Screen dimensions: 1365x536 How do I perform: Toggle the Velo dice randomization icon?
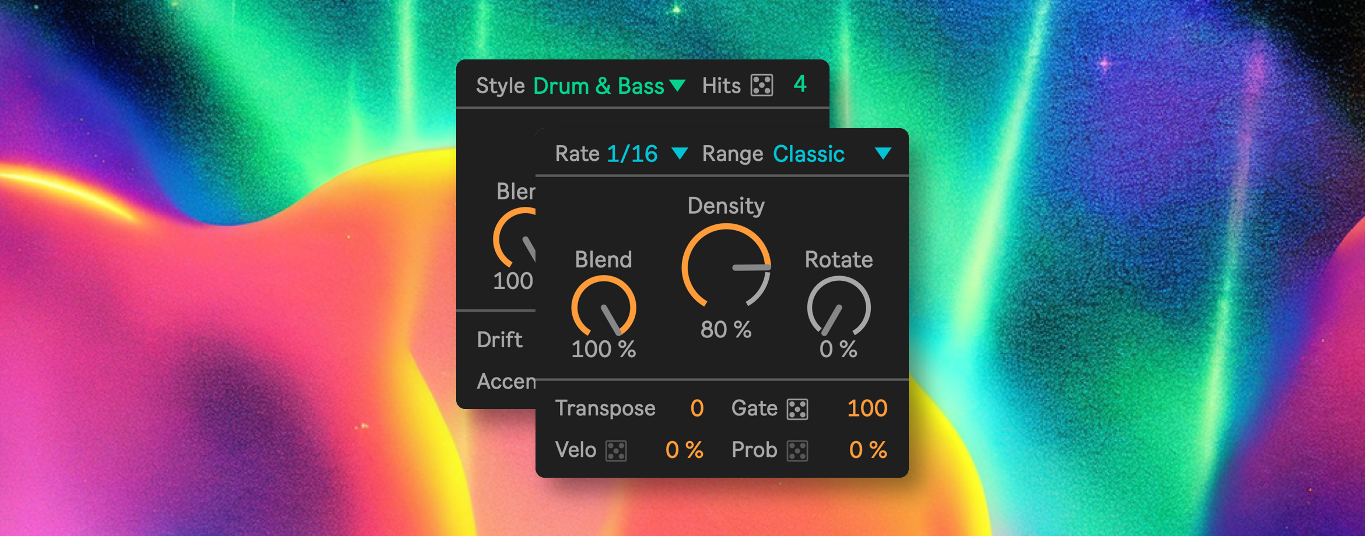tap(616, 451)
